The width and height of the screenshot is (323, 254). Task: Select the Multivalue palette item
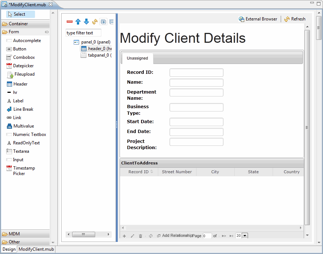point(20,126)
